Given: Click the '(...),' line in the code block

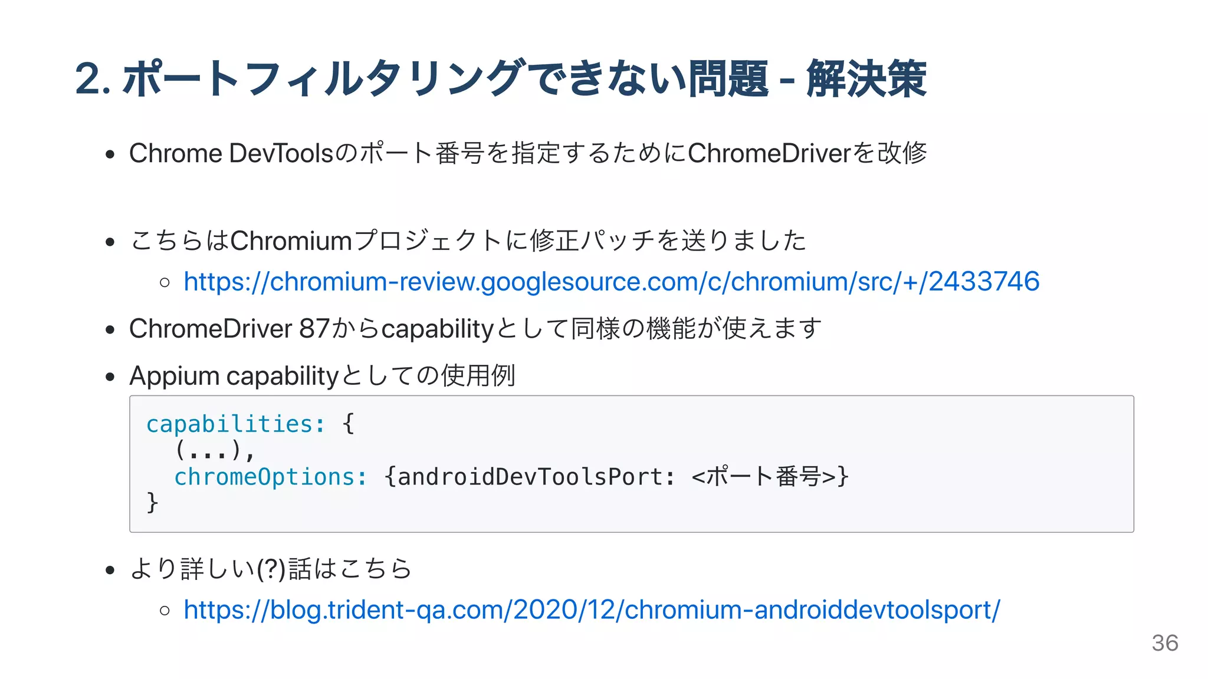Looking at the screenshot, I should tap(215, 450).
